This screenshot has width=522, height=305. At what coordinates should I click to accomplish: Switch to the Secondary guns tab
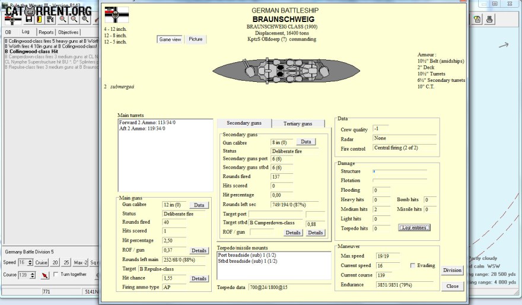(x=244, y=123)
